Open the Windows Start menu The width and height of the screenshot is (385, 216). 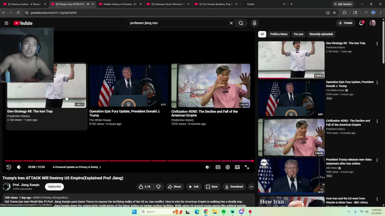(x=134, y=212)
